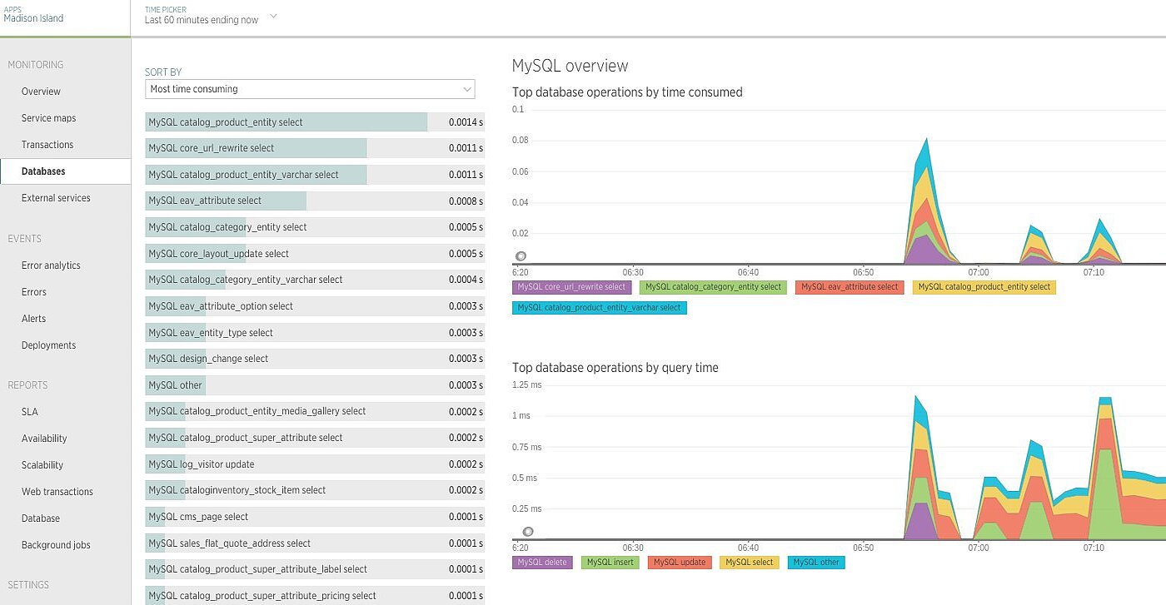Select Error analytics in sidebar
1166x605 pixels.
(x=51, y=265)
